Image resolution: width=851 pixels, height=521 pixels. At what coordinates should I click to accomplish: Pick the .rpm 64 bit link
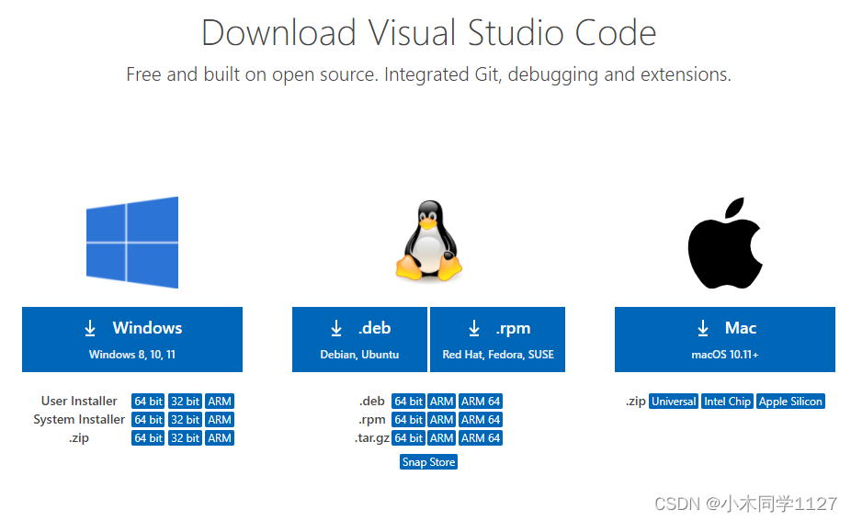(408, 420)
